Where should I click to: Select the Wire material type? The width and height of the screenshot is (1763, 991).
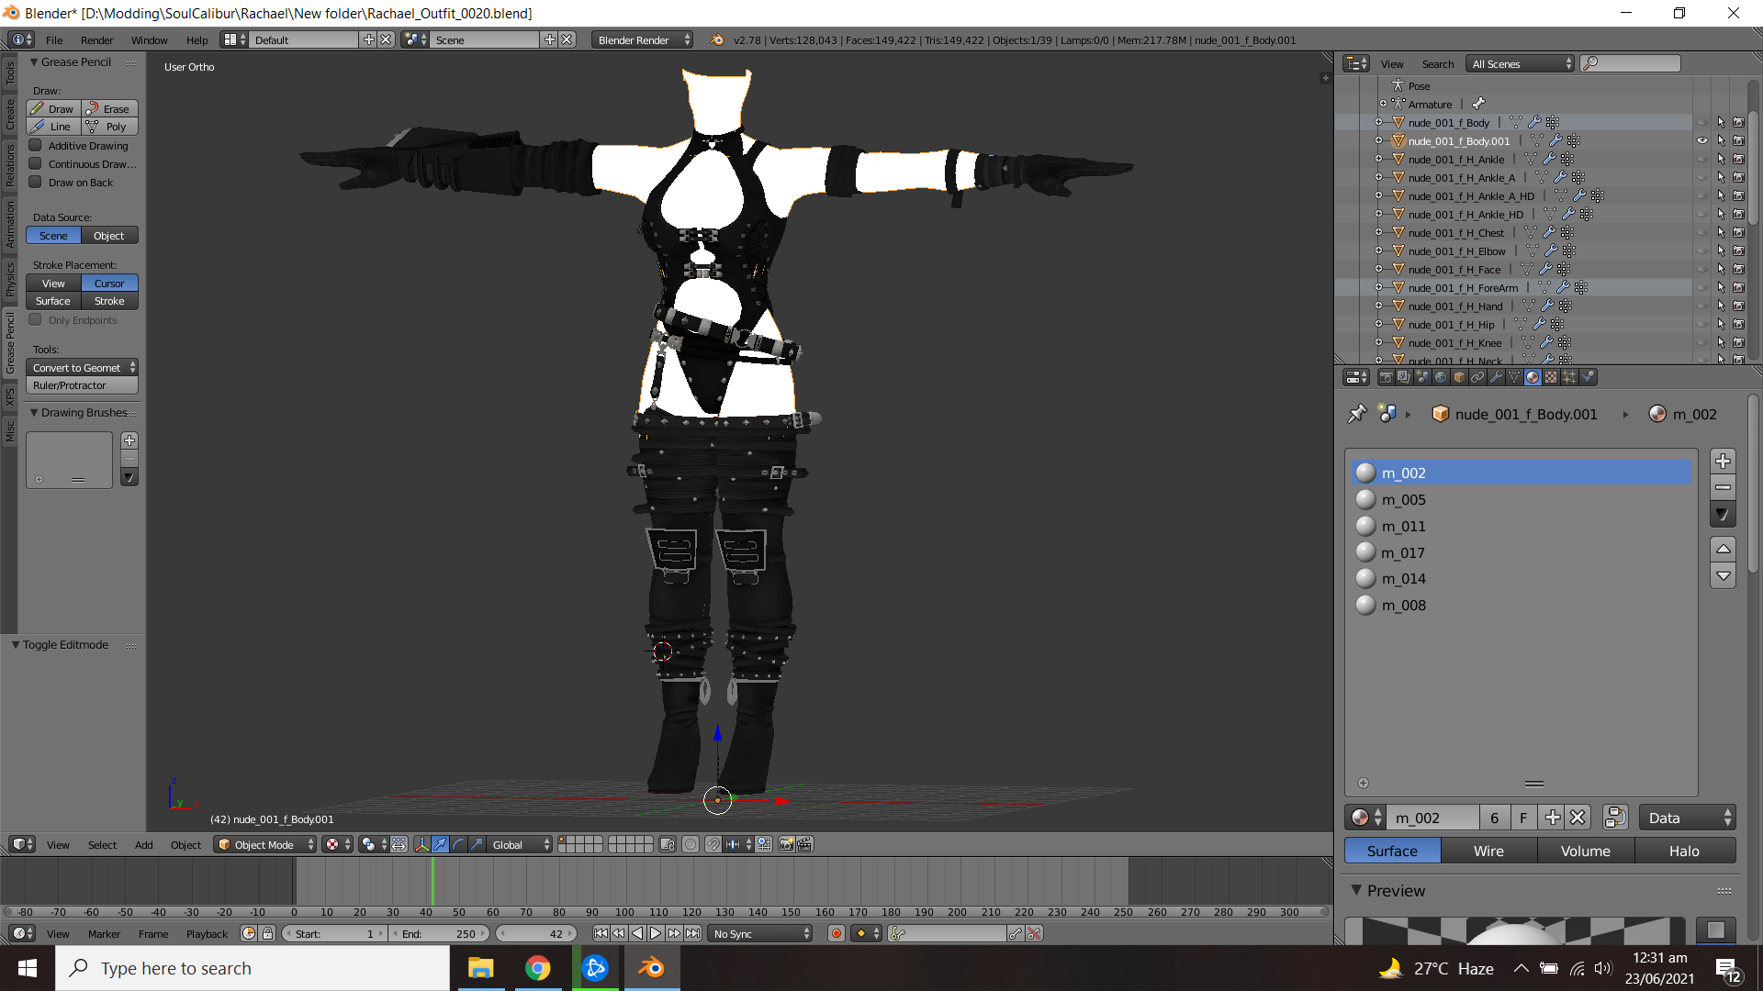[x=1488, y=851]
